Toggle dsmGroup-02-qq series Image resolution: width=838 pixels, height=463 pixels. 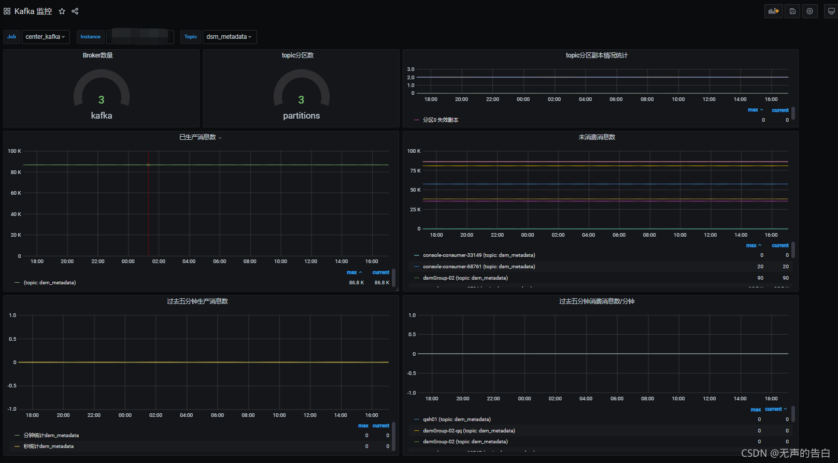(469, 431)
